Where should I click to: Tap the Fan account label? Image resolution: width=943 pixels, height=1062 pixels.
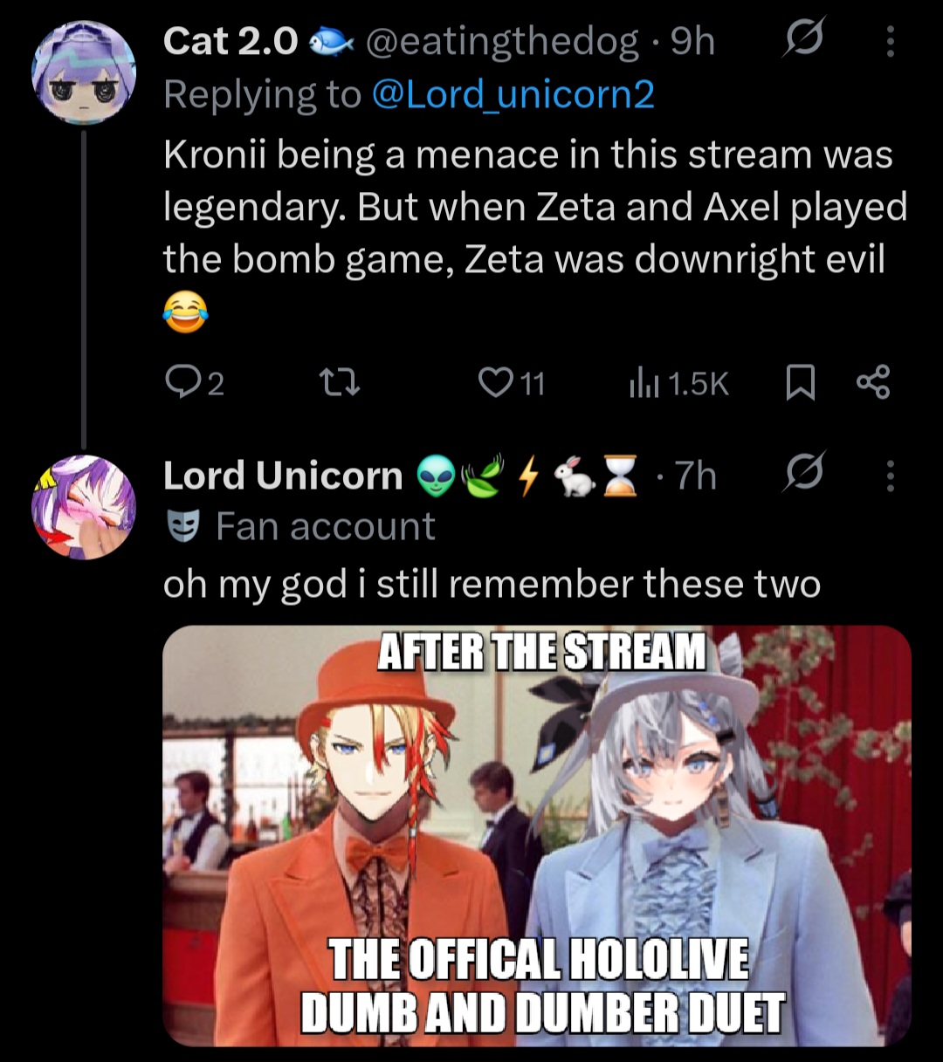click(299, 526)
